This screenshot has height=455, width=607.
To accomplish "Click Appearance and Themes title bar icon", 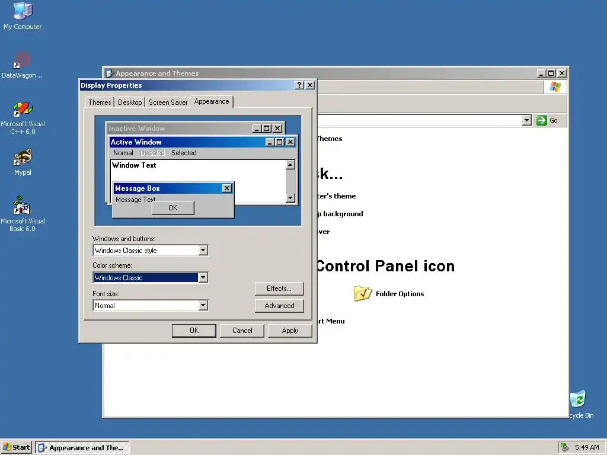I will (x=110, y=73).
